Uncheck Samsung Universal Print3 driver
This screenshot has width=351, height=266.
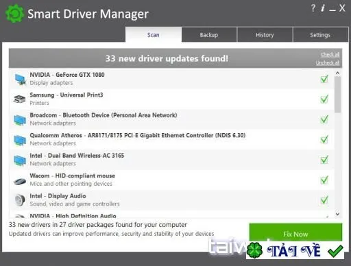click(x=324, y=99)
